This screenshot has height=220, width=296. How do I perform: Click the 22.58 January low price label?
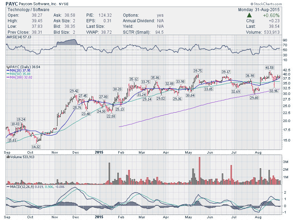pos(111,116)
